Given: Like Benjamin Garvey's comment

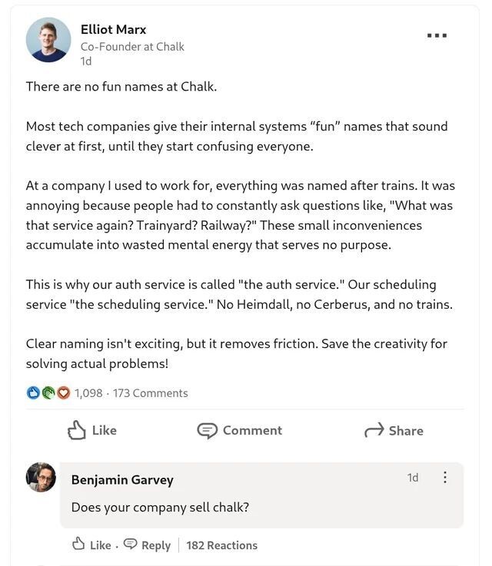Looking at the screenshot, I should click(91, 544).
